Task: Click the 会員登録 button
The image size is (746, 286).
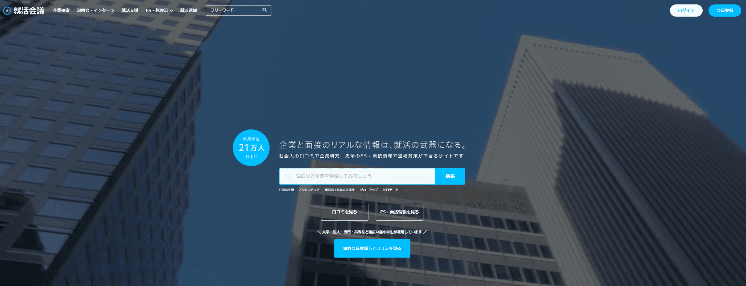Action: (725, 11)
